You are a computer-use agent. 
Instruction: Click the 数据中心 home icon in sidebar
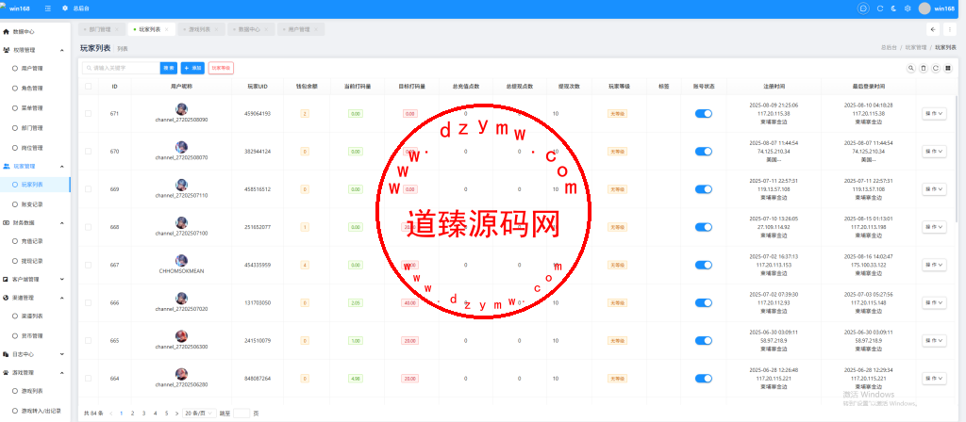[7, 31]
